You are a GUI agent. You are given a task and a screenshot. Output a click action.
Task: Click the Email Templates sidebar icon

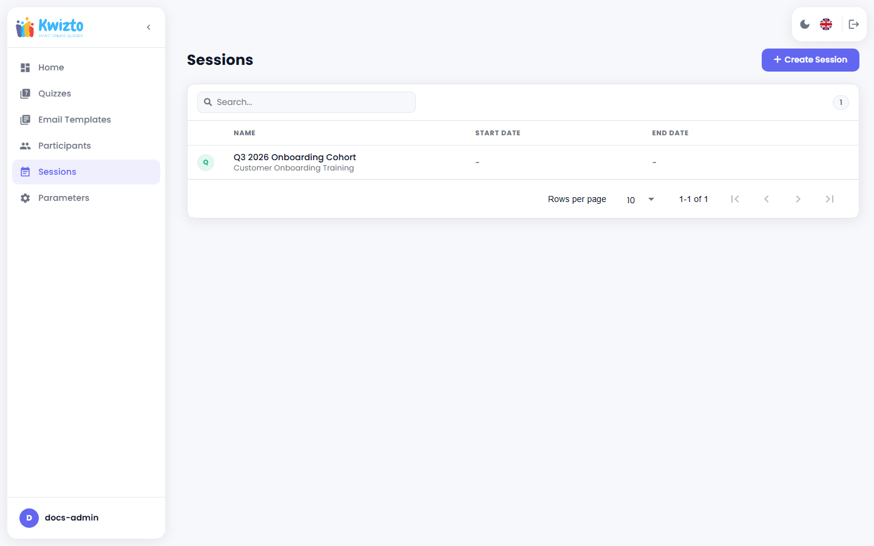[x=25, y=120]
